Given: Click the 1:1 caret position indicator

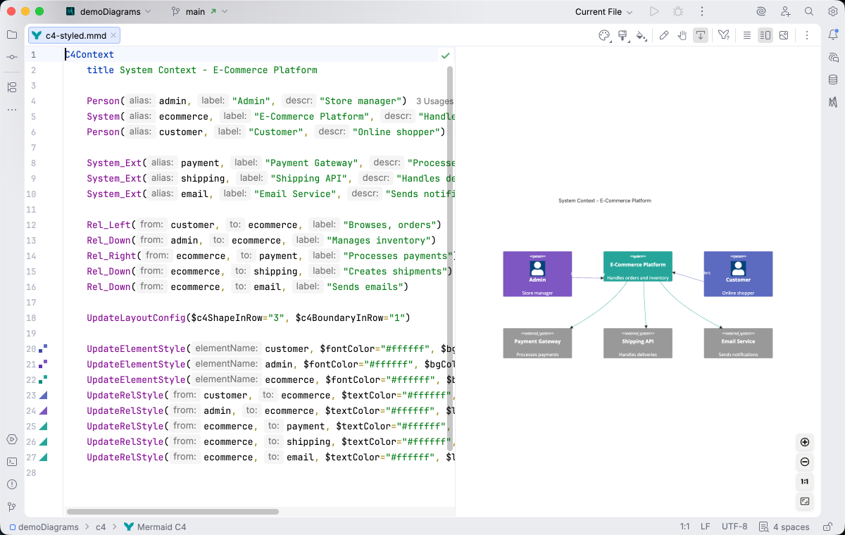Looking at the screenshot, I should pyautogui.click(x=684, y=527).
